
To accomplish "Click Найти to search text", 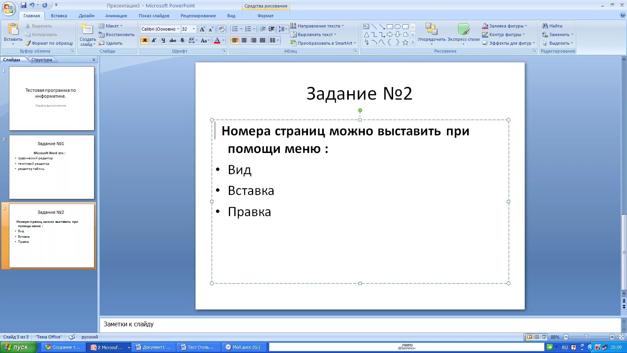I will (552, 26).
